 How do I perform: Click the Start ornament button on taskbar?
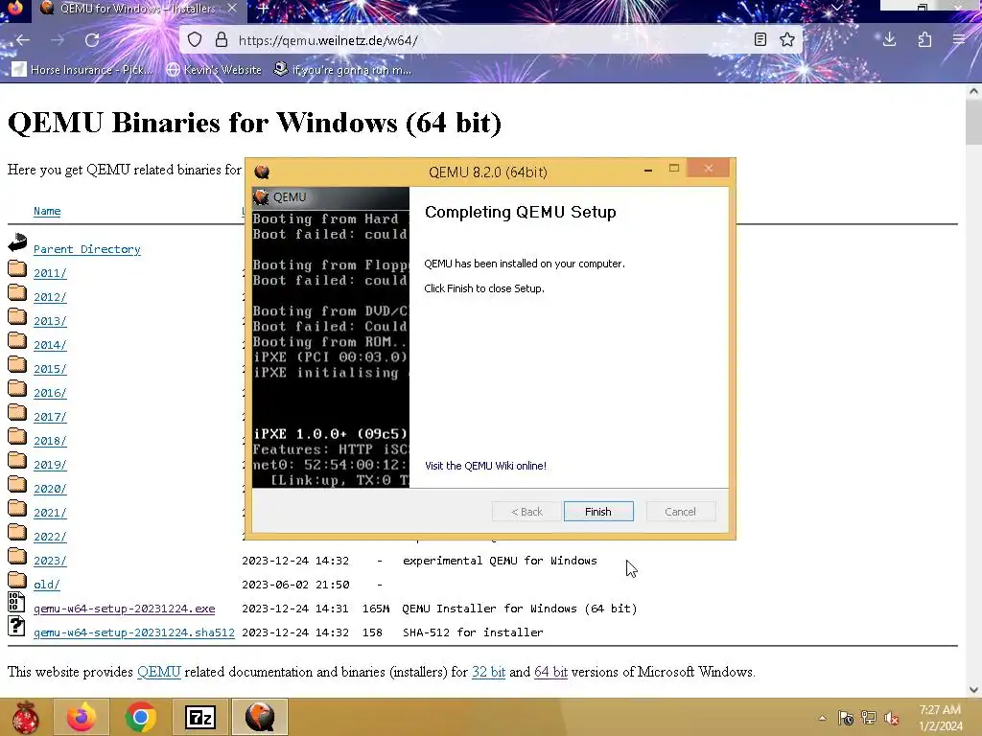click(24, 717)
